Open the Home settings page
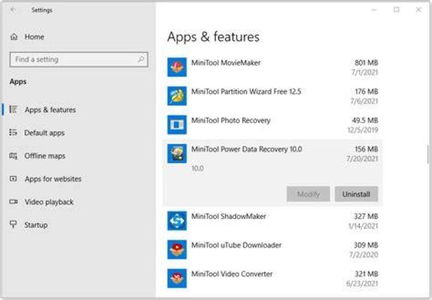The image size is (432, 300). pyautogui.click(x=34, y=37)
